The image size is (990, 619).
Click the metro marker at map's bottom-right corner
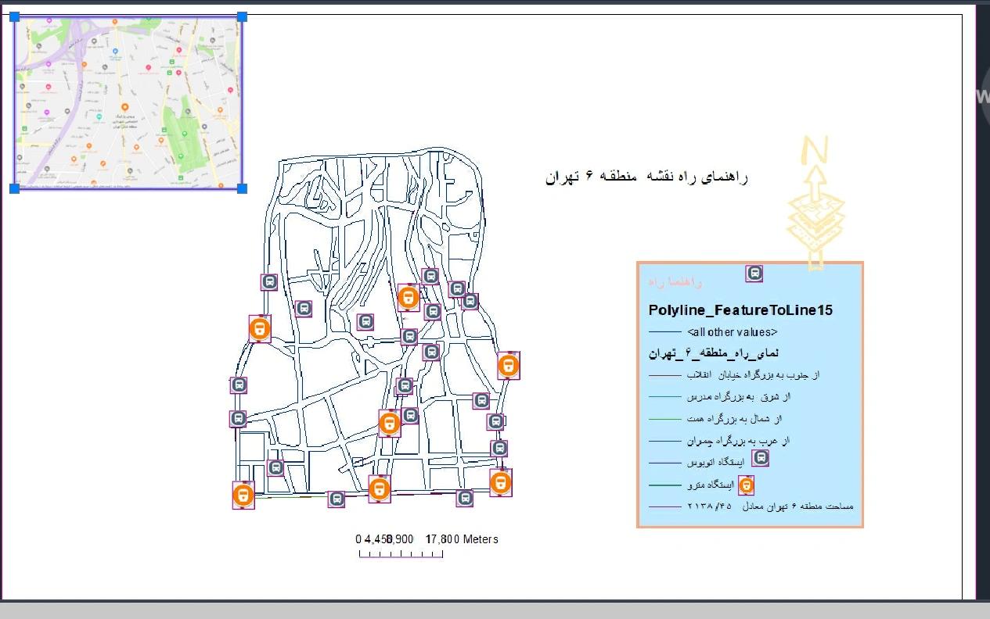501,482
